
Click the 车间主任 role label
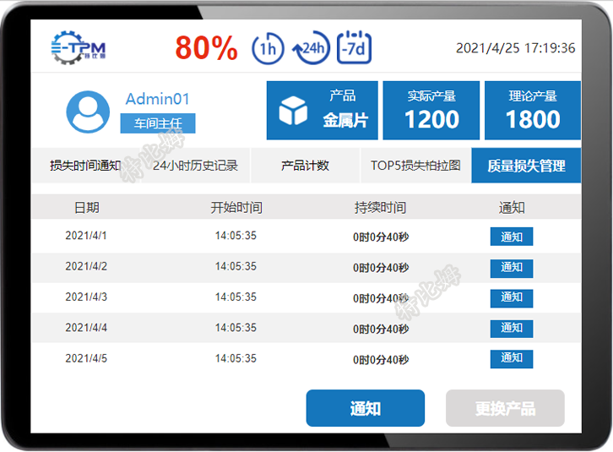pyautogui.click(x=158, y=123)
